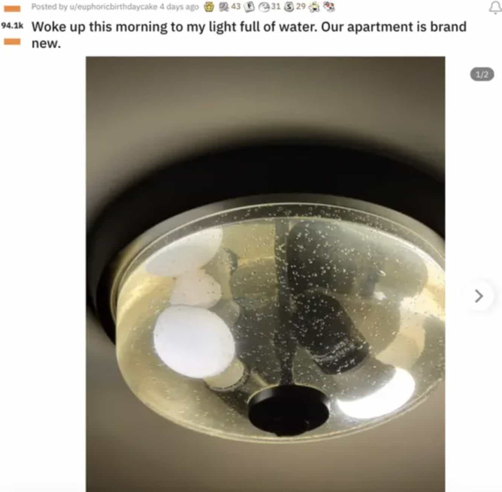Click the first gold award icon
Viewport: 502px width, 492px height.
tap(209, 7)
